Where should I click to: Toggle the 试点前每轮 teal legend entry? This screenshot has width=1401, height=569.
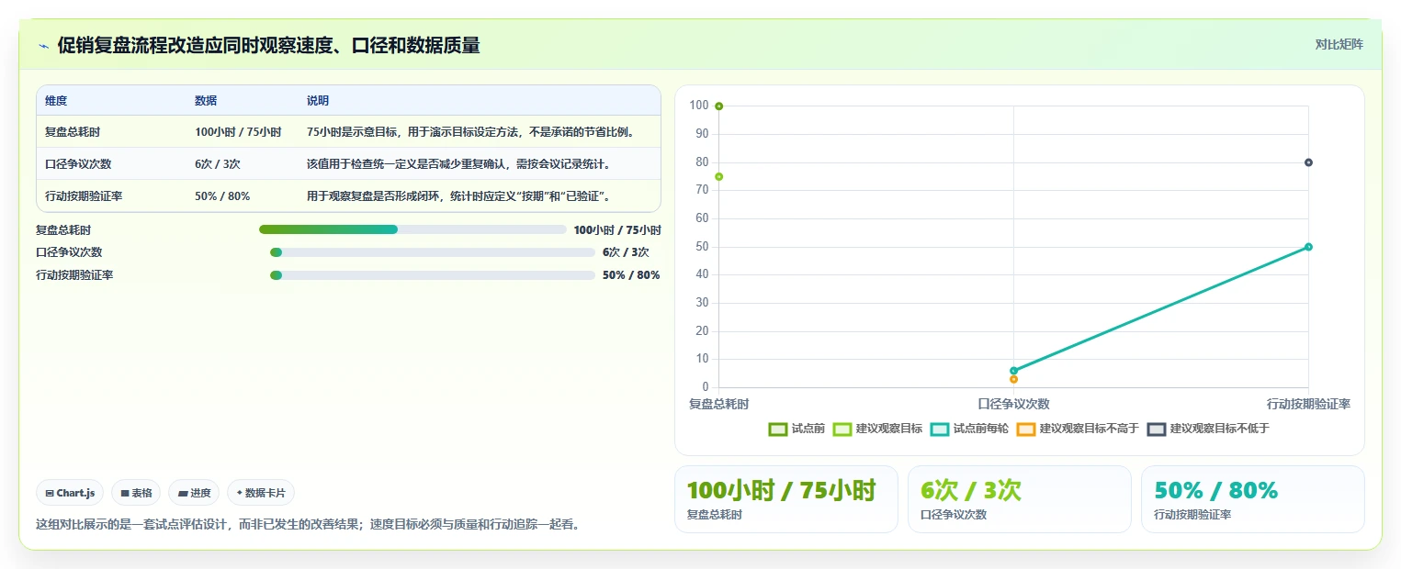[969, 429]
